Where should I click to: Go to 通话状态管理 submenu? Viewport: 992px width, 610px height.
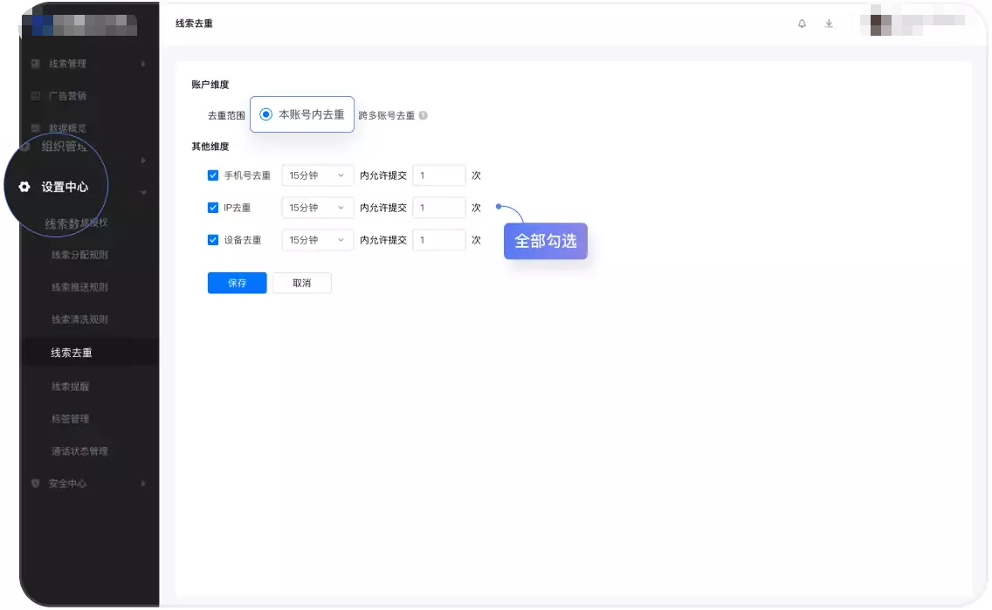(x=79, y=450)
